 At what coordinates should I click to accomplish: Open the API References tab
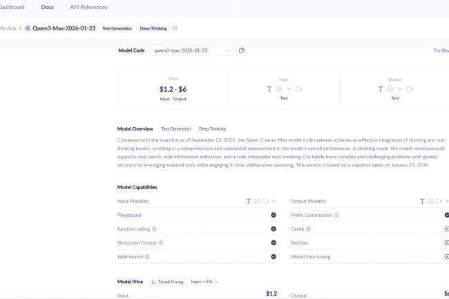click(x=88, y=7)
